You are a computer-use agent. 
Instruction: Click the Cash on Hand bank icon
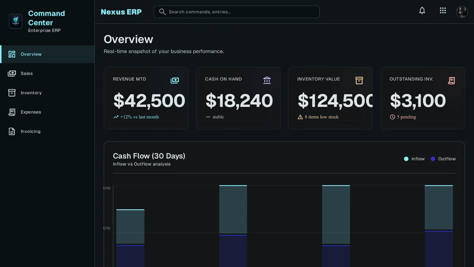pos(267,80)
